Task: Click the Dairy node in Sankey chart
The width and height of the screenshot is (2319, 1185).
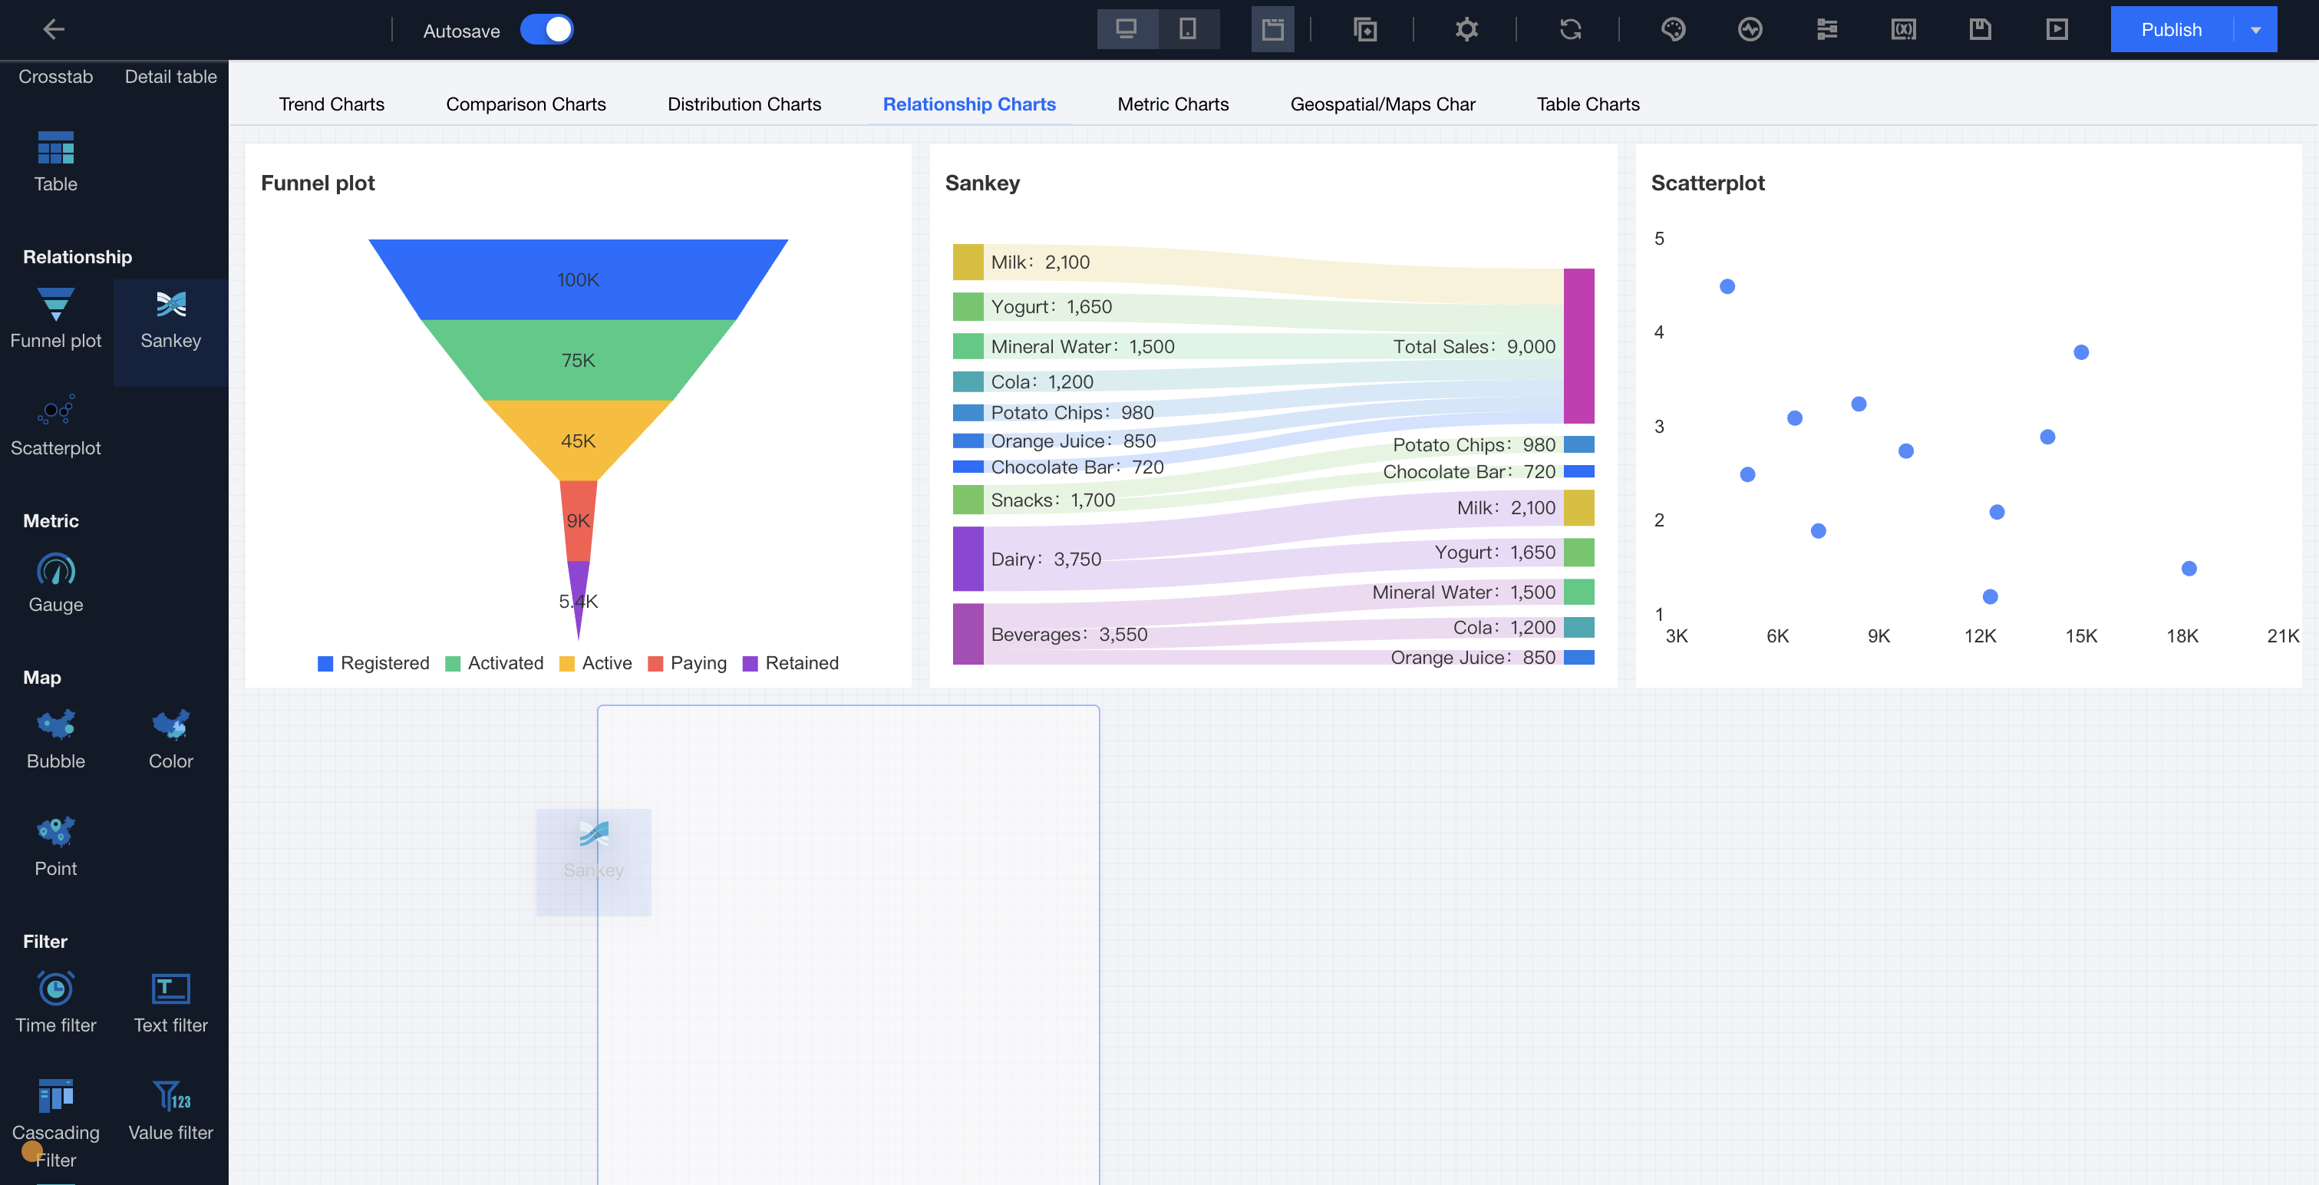Action: 968,558
